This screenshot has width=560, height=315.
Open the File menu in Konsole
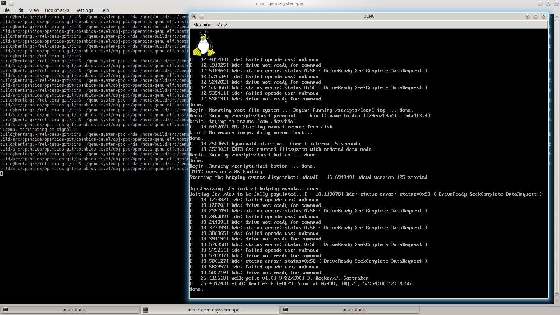point(6,10)
